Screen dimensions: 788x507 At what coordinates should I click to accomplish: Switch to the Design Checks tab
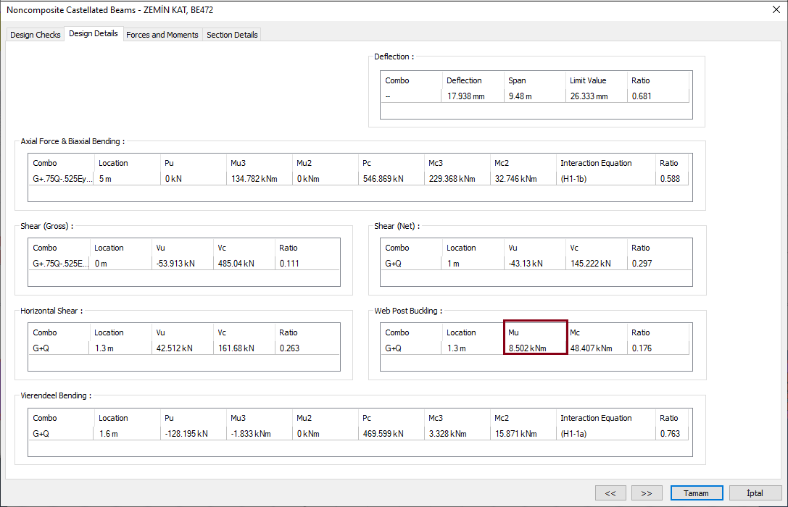tap(36, 35)
